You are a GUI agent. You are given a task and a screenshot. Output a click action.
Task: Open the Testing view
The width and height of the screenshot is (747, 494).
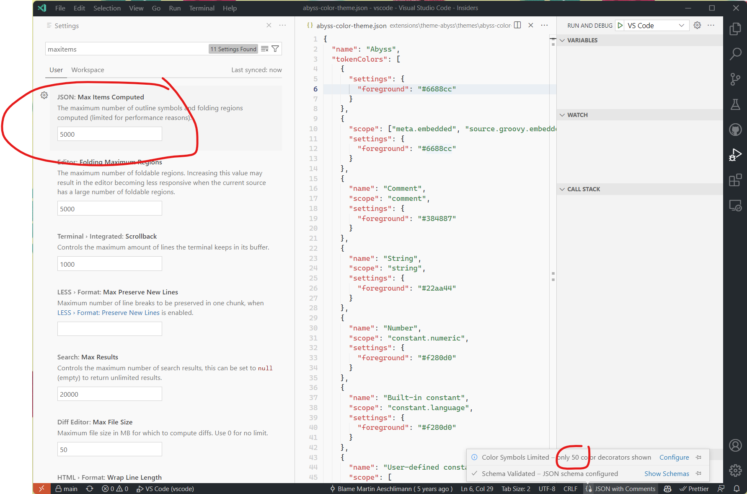click(x=735, y=104)
